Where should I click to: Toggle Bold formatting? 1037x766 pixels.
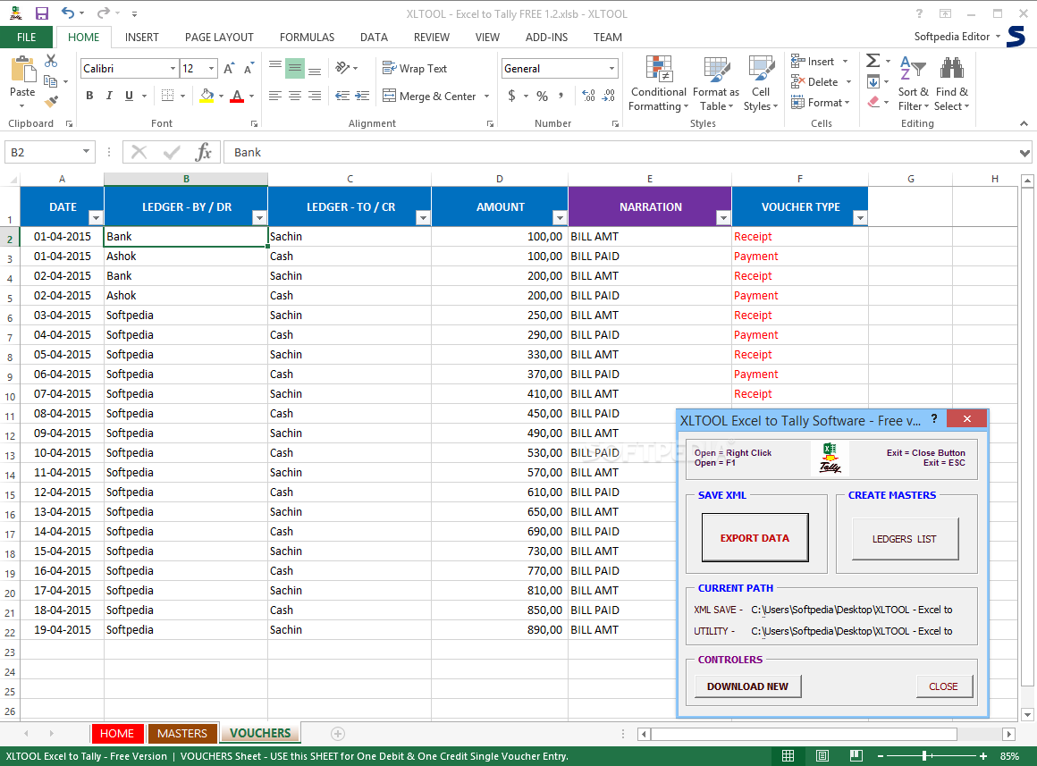[89, 96]
